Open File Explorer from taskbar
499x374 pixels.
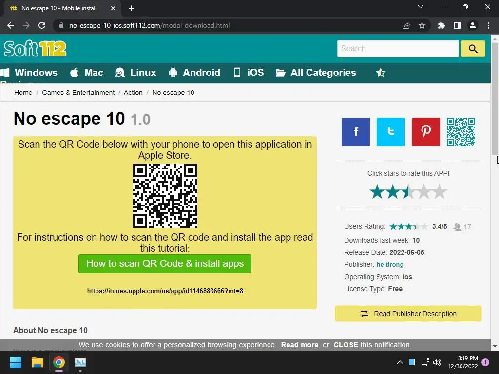[37, 362]
